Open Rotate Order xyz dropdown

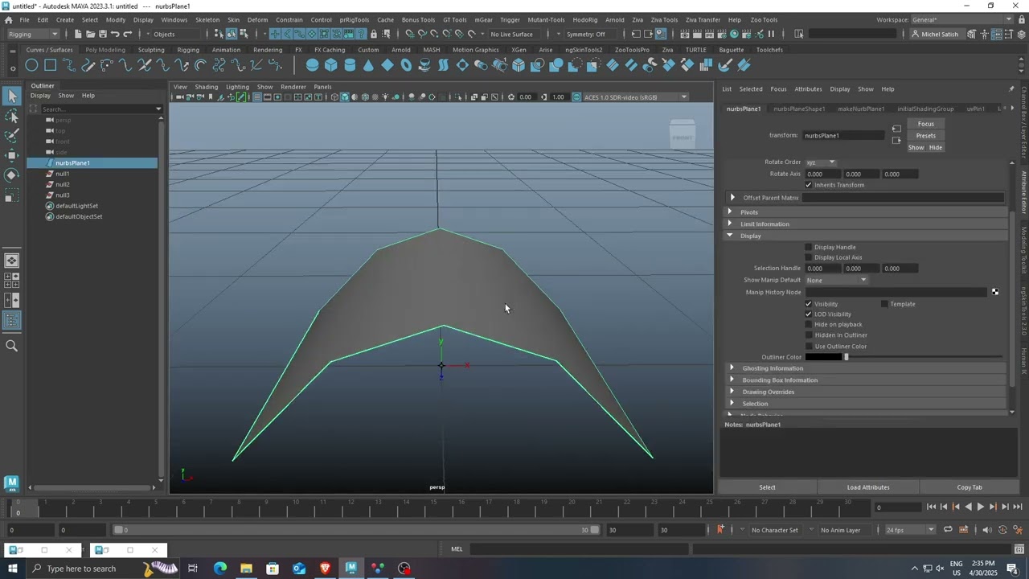821,162
